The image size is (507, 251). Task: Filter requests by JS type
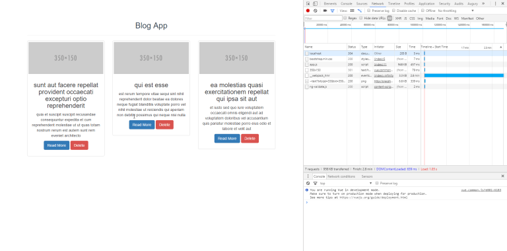tap(405, 18)
